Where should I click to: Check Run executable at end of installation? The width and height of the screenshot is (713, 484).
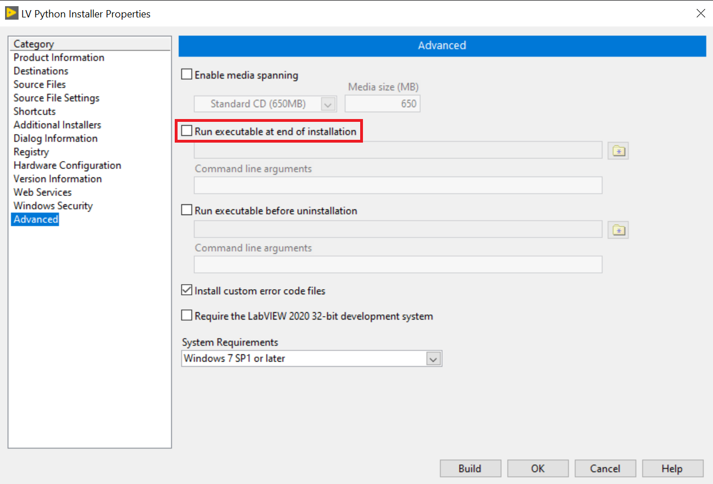(187, 131)
